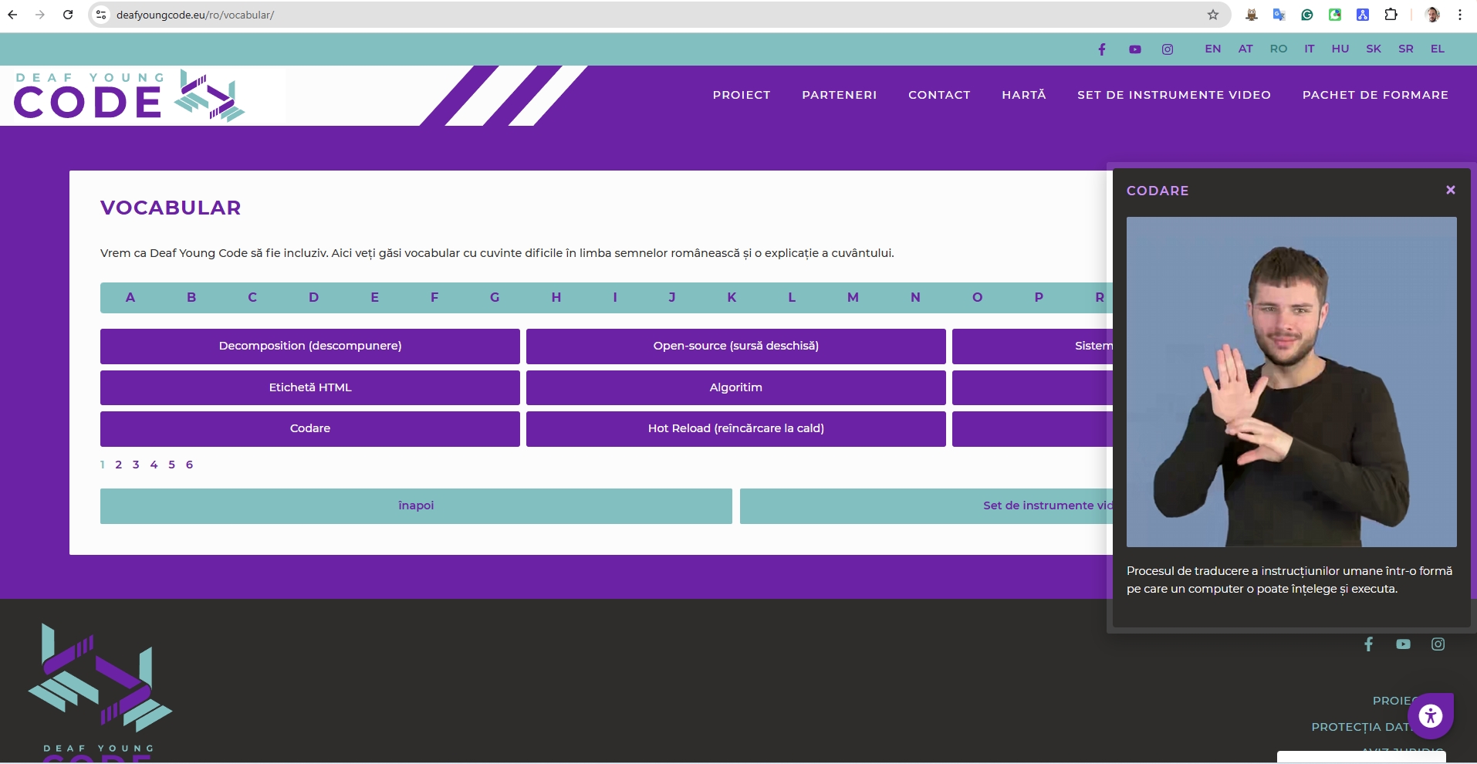Bookmark this page with the star icon

click(x=1213, y=15)
